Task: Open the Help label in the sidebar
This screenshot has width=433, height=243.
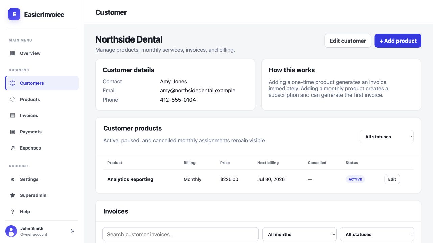Action: (x=25, y=212)
